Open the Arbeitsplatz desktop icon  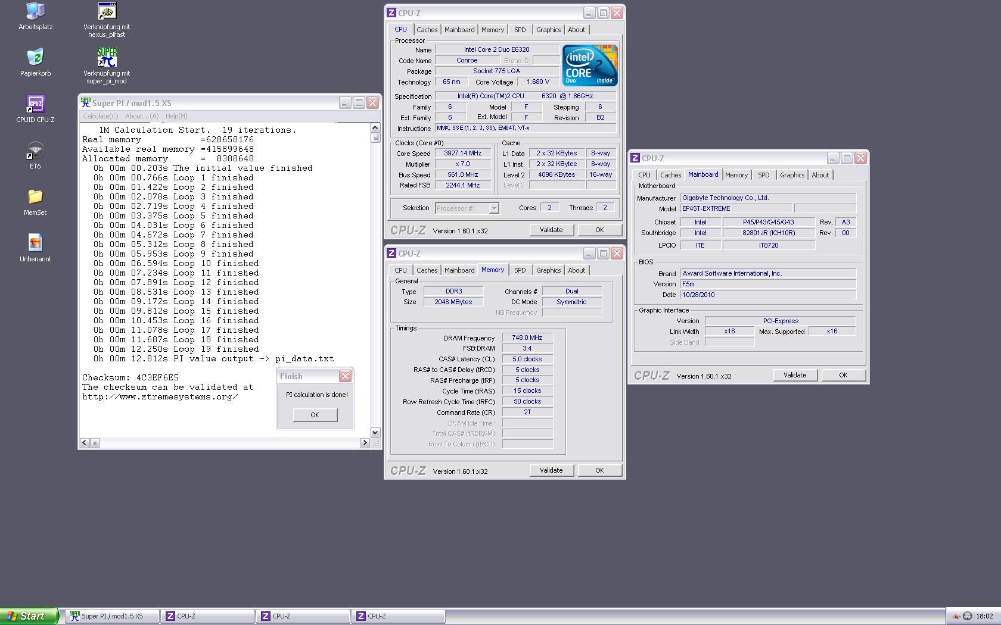[35, 11]
